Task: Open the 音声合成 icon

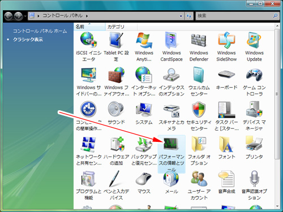Action: click(x=226, y=179)
